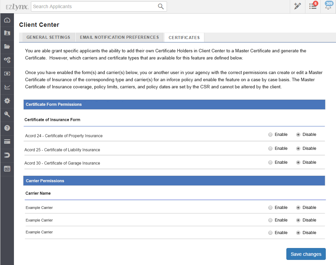Click the magnet icon in sidebar
Screen dimensions: 336x265
coord(7,155)
